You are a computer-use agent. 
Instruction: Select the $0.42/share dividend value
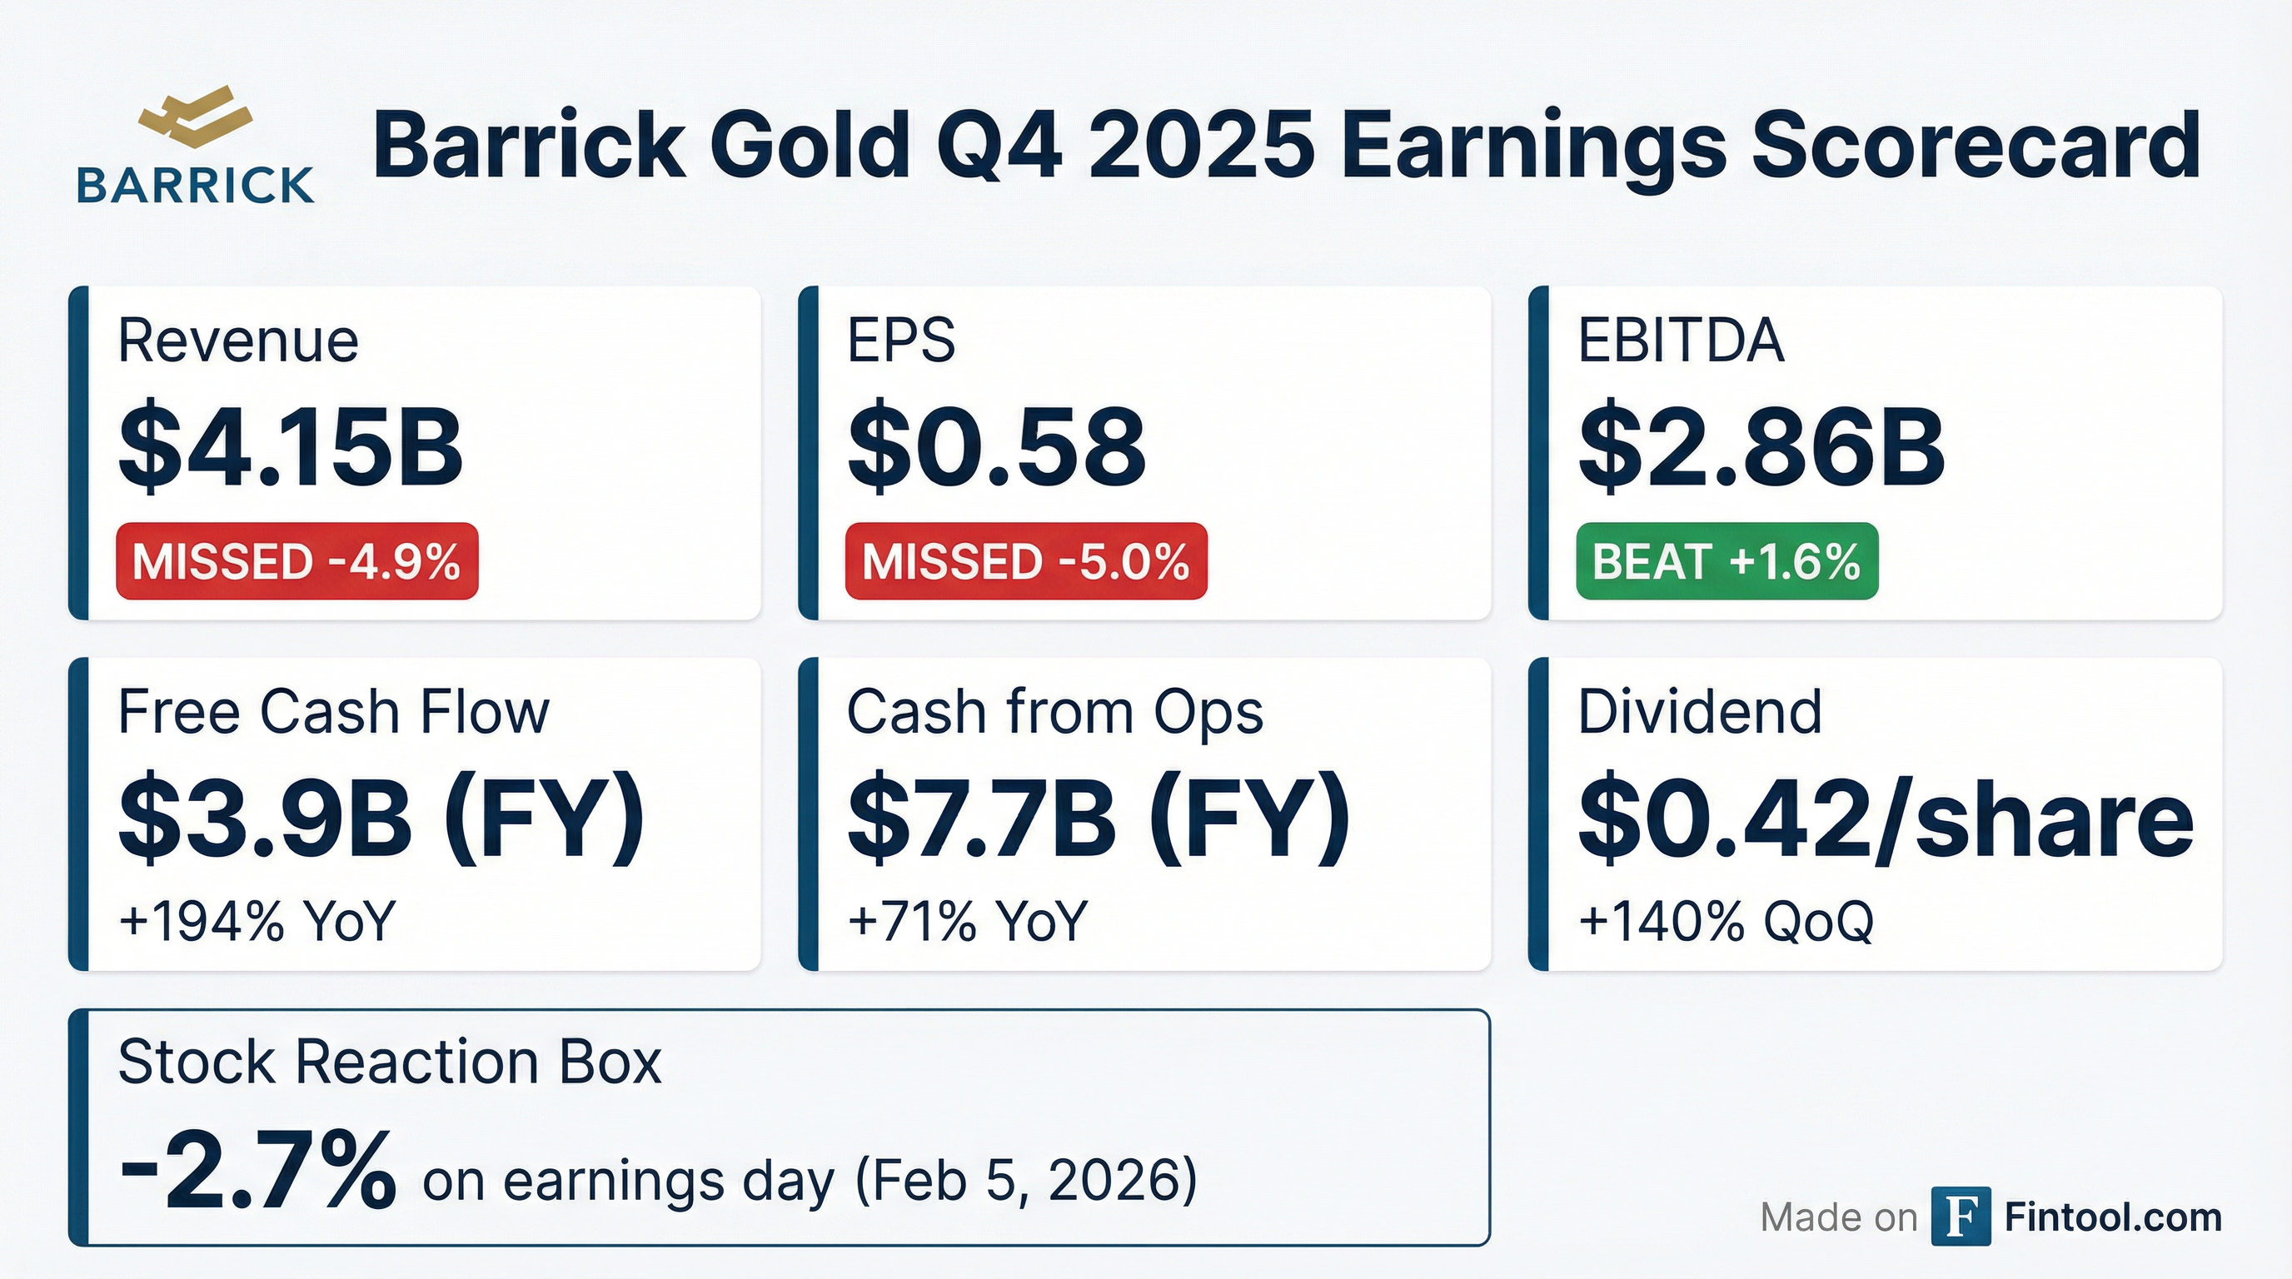tap(1886, 819)
